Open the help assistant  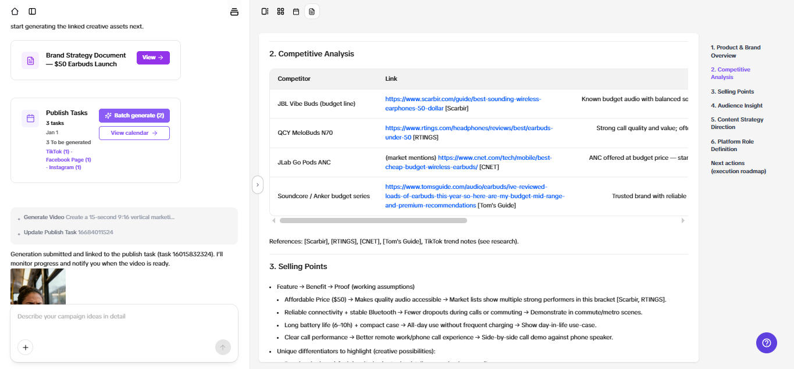766,343
